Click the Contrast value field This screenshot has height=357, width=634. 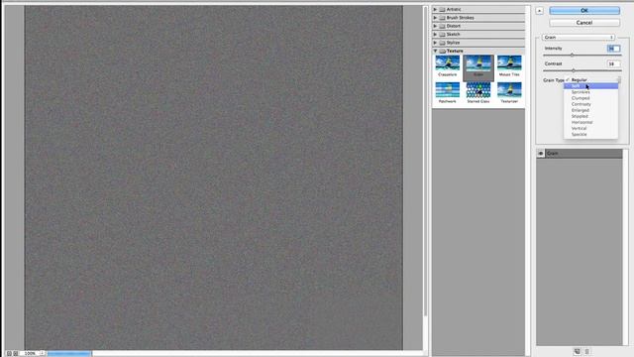tap(613, 63)
